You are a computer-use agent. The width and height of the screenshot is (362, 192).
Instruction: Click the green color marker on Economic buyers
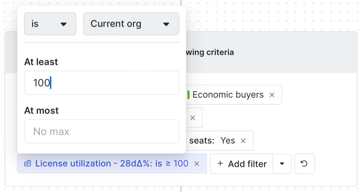188,95
